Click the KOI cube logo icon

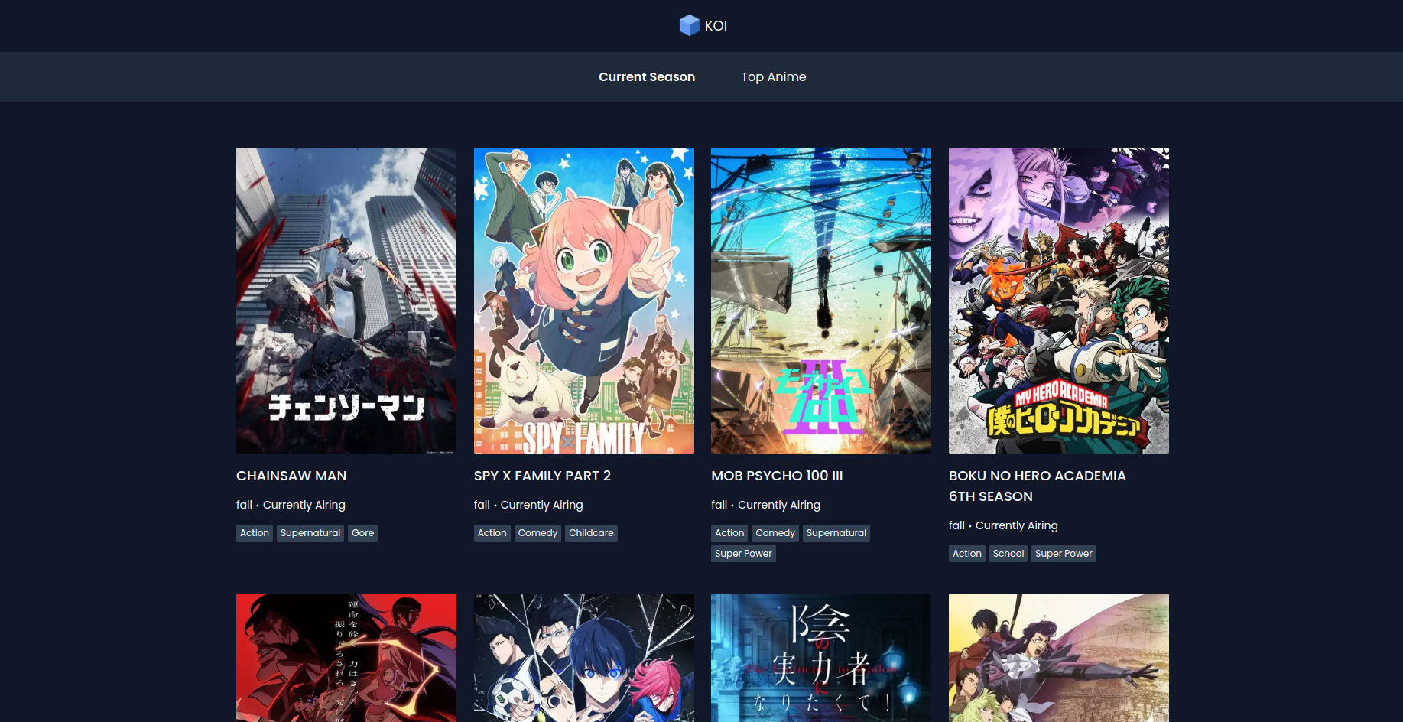(x=689, y=25)
